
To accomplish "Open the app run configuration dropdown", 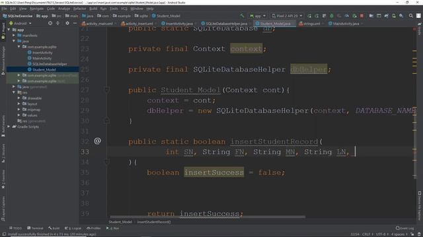I will tap(258, 16).
